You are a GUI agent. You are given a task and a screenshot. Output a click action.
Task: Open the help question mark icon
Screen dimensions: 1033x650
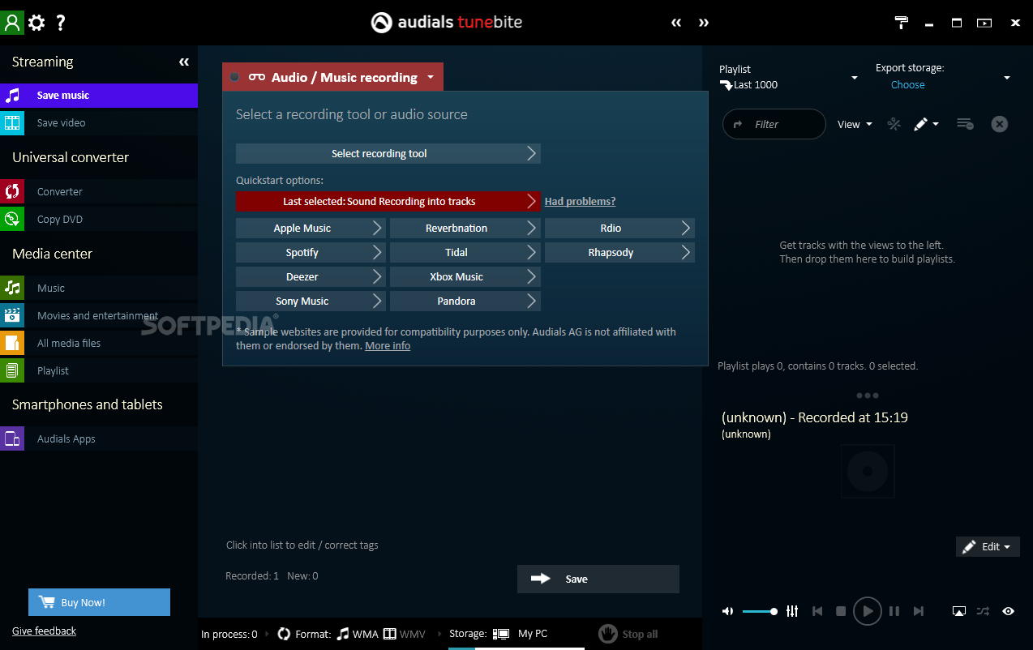[60, 23]
